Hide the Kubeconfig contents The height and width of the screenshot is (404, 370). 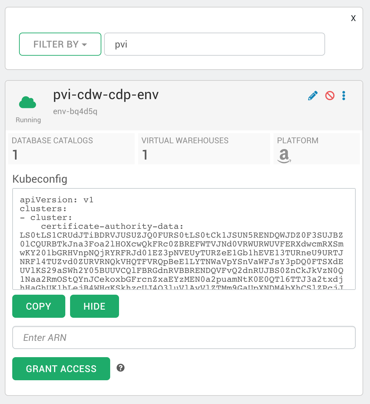94,306
